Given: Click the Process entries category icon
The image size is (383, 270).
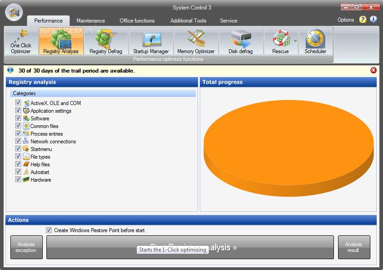Looking at the screenshot, I should coord(26,133).
